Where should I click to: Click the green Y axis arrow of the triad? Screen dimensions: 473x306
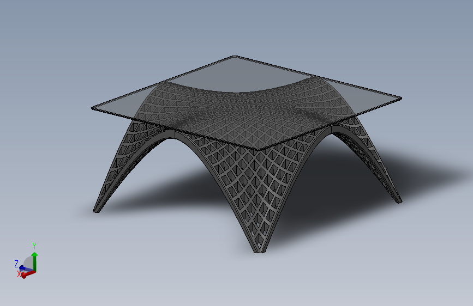tap(35, 261)
